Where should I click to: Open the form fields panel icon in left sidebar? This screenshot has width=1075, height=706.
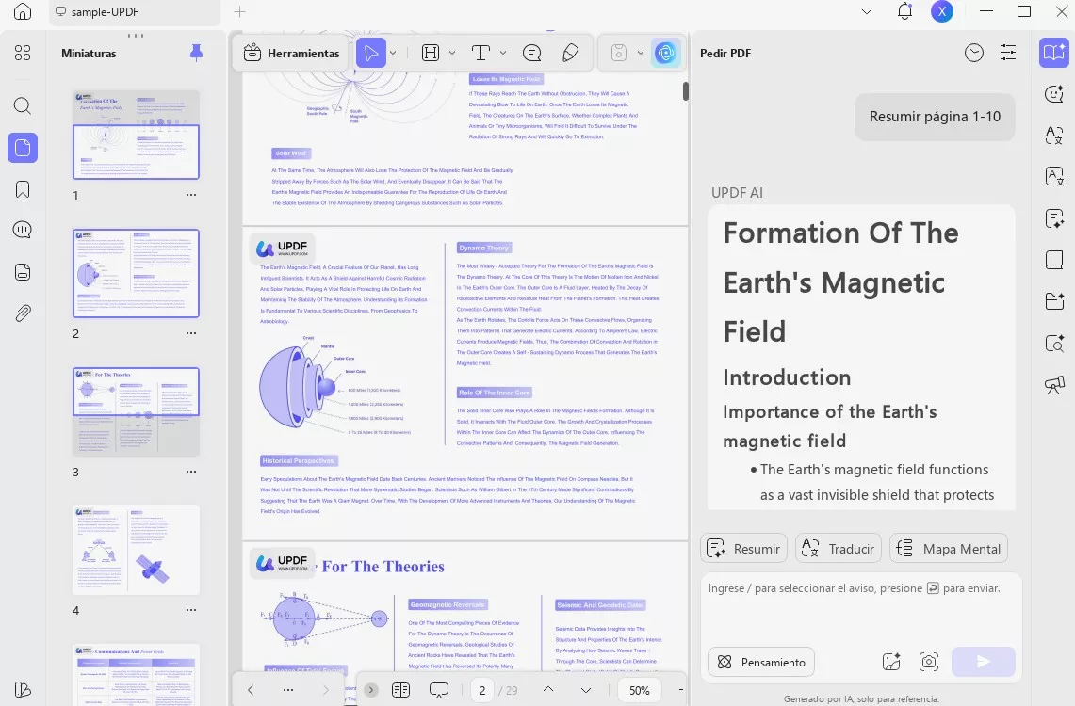pos(23,272)
